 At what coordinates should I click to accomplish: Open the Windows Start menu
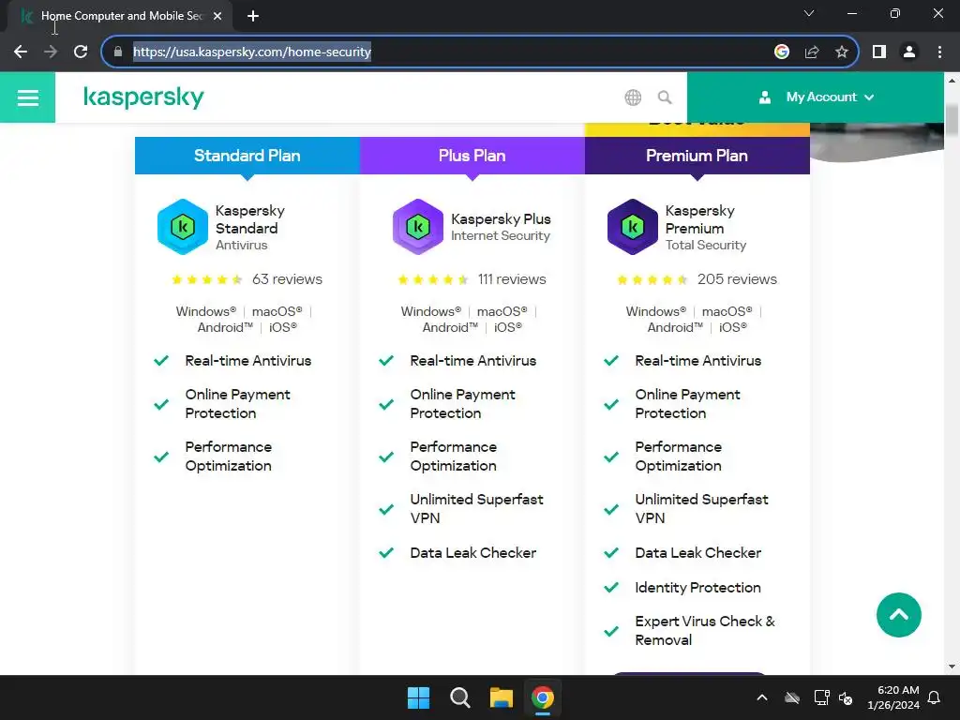[x=419, y=697]
